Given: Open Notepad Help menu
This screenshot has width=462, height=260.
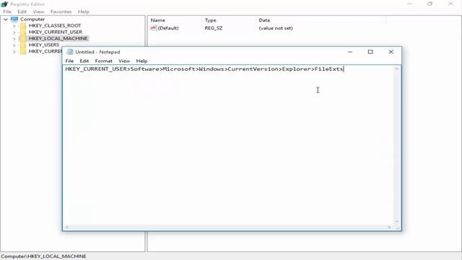Looking at the screenshot, I should click(x=141, y=61).
